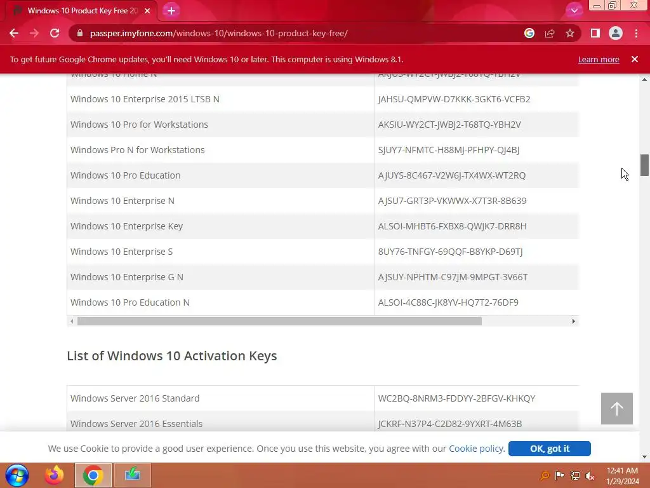Select the Windows 10 Product Key Free tab
650x488 pixels.
pyautogui.click(x=81, y=11)
